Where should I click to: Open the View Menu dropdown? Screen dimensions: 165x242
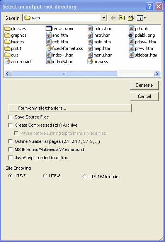[x=141, y=18]
